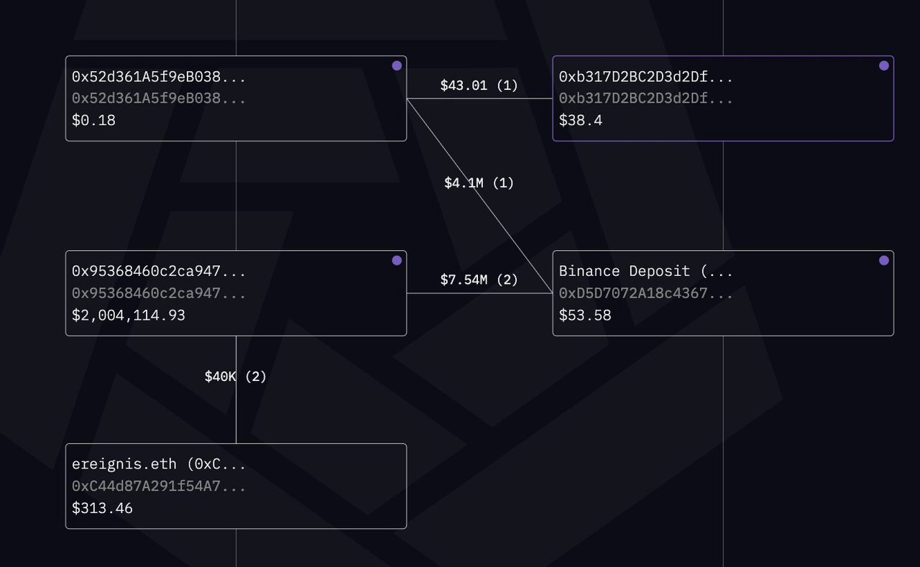This screenshot has height=567, width=920.
Task: Select the $40K (2) transfer edge label
Action: (236, 377)
